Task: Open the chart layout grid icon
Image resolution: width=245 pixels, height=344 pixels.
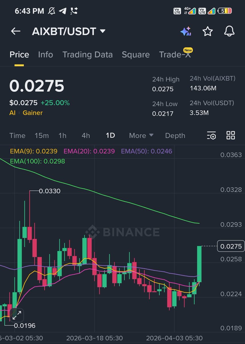Action: 230,136
